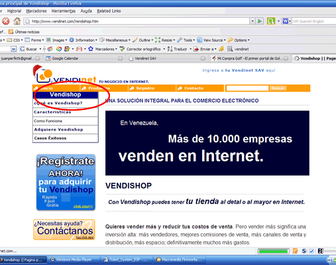Close the Vendinet SAV tab
Image resolution: width=336 pixels, height=265 pixels.
(x=203, y=58)
